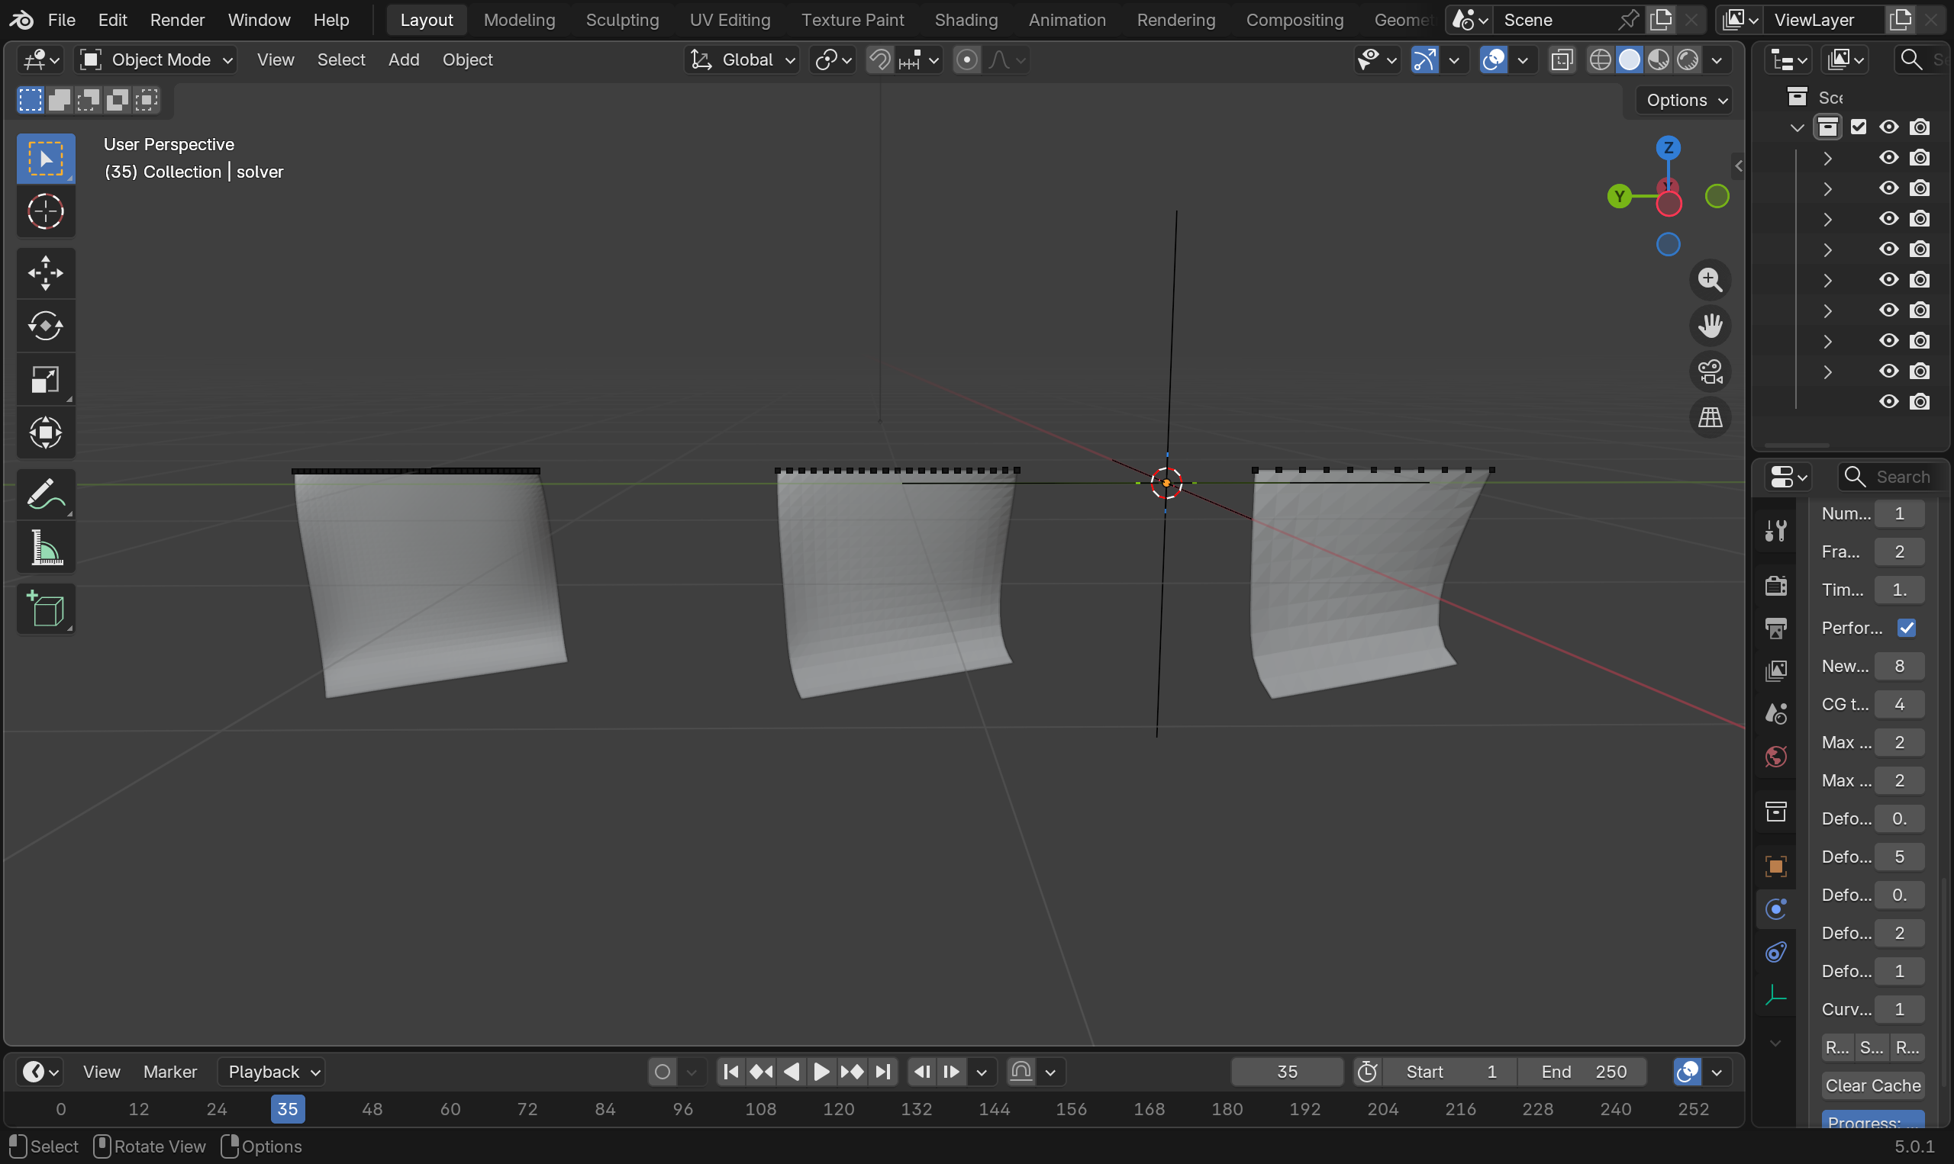The height and width of the screenshot is (1164, 1954).
Task: Switch to the Sculpting workspace tab
Action: point(621,20)
